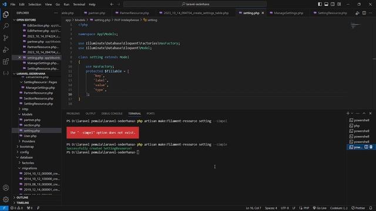Viewport: 376px width, 211px height.
Task: Open the Explorer view in activity bar
Action: 6,14
